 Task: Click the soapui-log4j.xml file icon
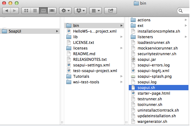[133, 71]
